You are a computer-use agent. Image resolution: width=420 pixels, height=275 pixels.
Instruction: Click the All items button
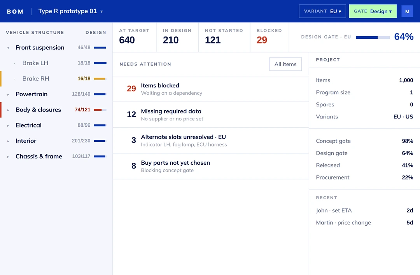285,64
